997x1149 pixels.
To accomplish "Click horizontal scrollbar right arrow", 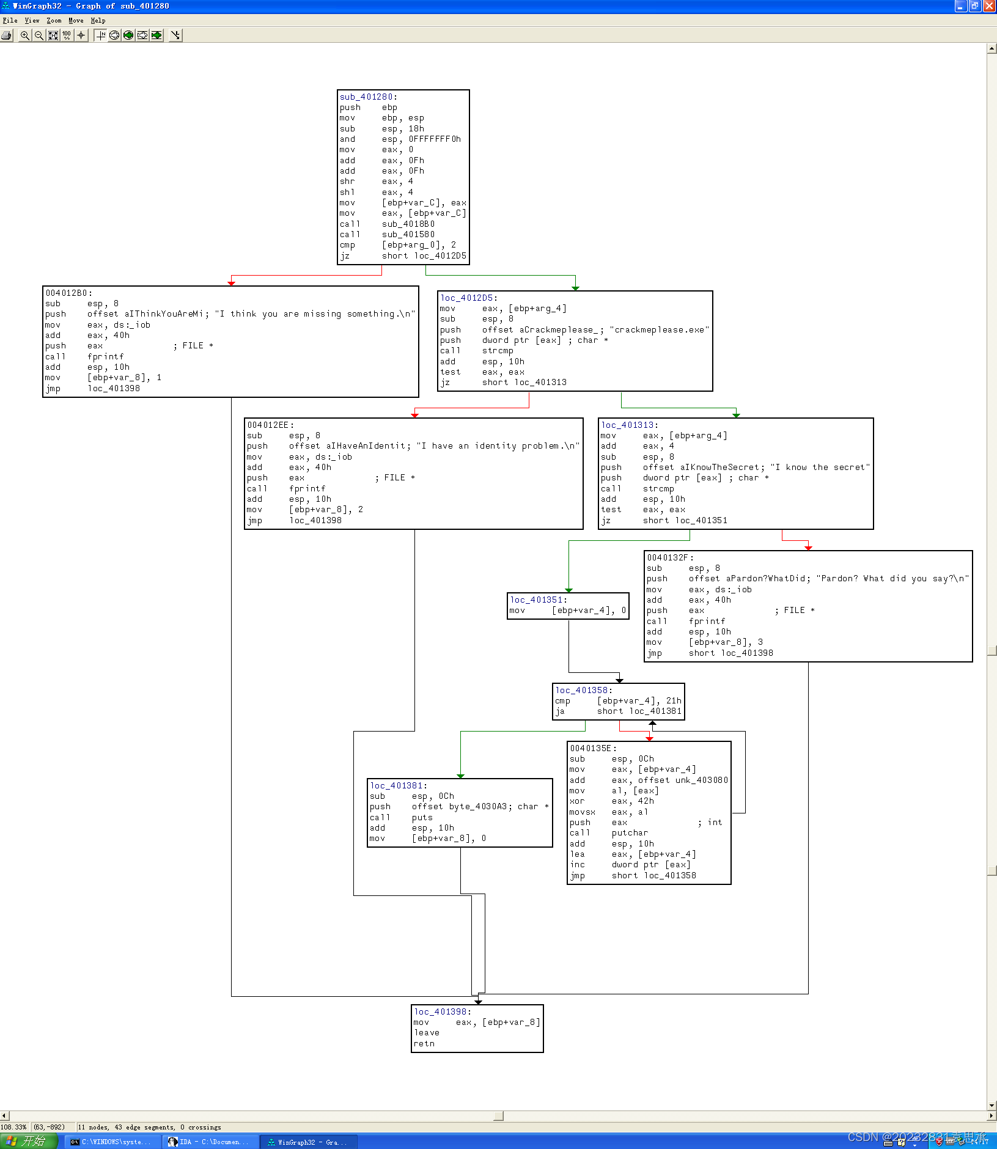I will tap(991, 1116).
